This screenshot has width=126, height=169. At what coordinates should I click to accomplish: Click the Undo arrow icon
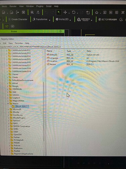coord(46,13)
